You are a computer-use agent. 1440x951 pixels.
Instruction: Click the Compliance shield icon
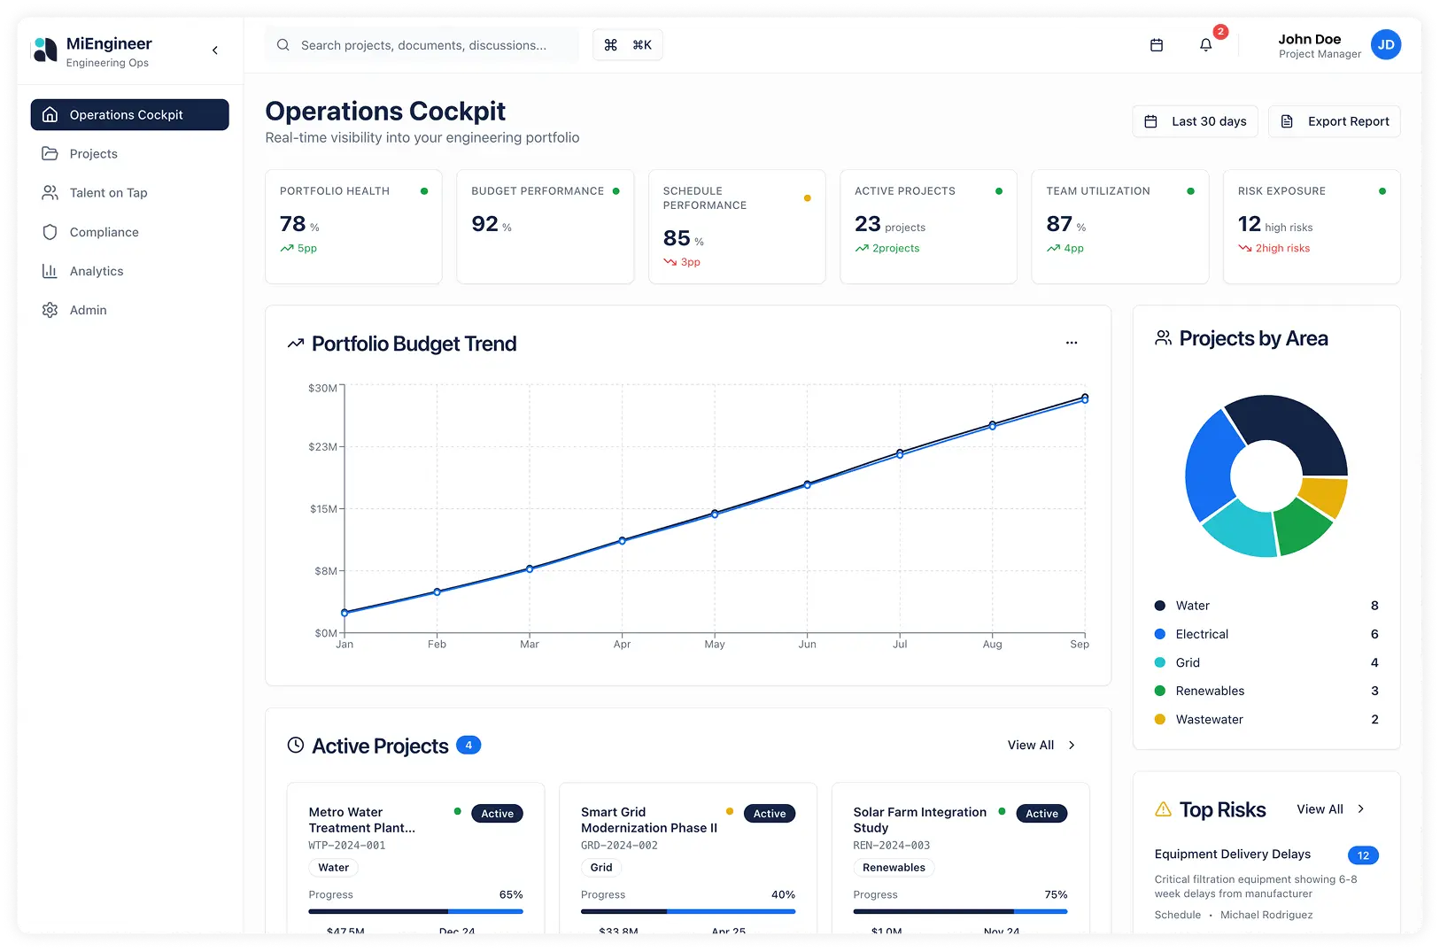pyautogui.click(x=50, y=232)
